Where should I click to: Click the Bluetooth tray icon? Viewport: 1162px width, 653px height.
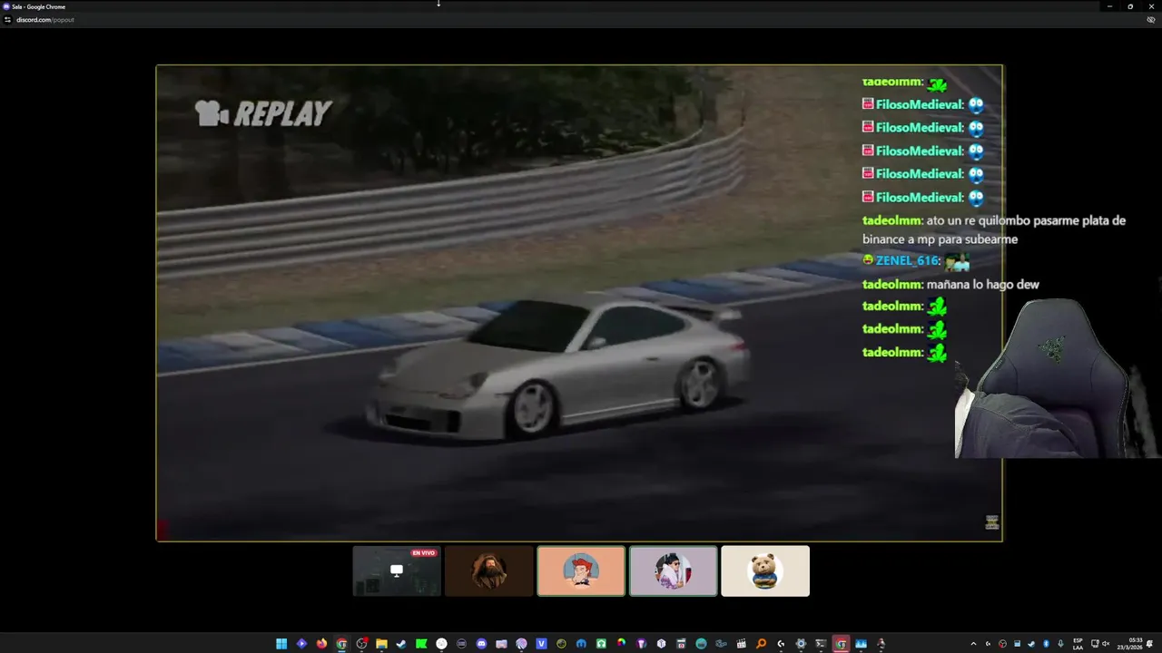coord(1047,644)
